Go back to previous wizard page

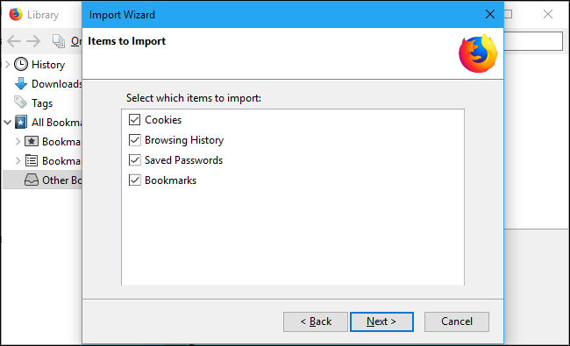click(x=316, y=321)
